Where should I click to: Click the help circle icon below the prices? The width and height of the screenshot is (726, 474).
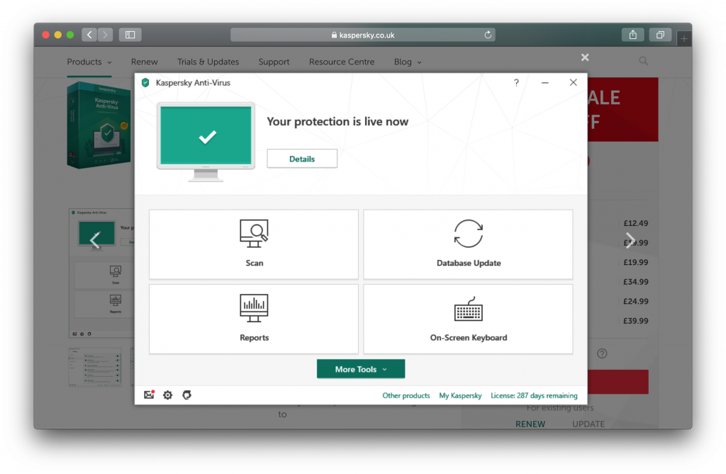click(602, 354)
